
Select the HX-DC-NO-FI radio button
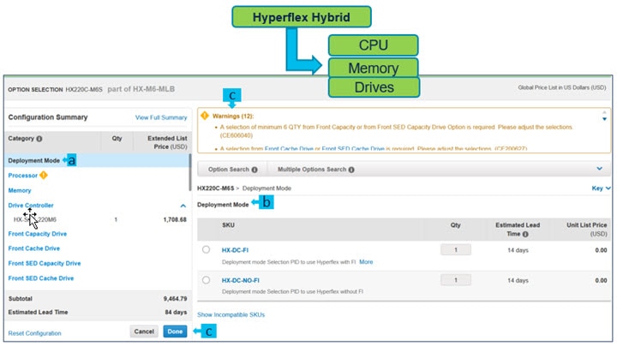pyautogui.click(x=207, y=280)
